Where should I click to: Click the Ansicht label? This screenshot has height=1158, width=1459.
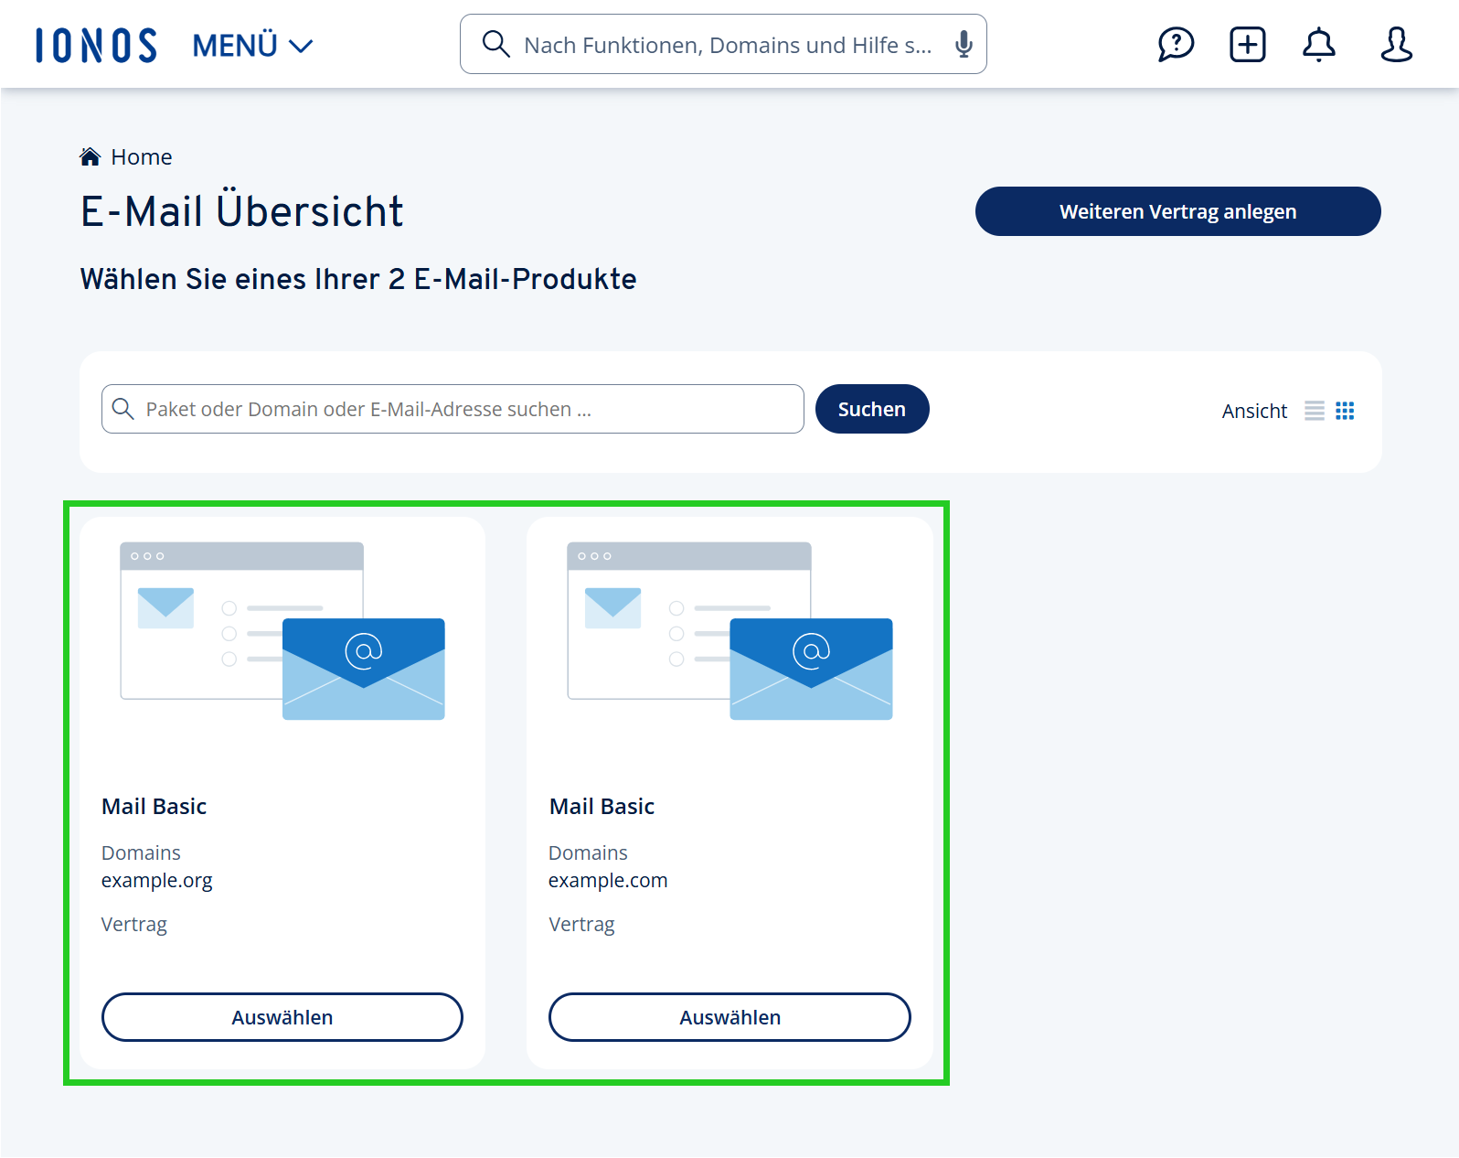coord(1254,412)
